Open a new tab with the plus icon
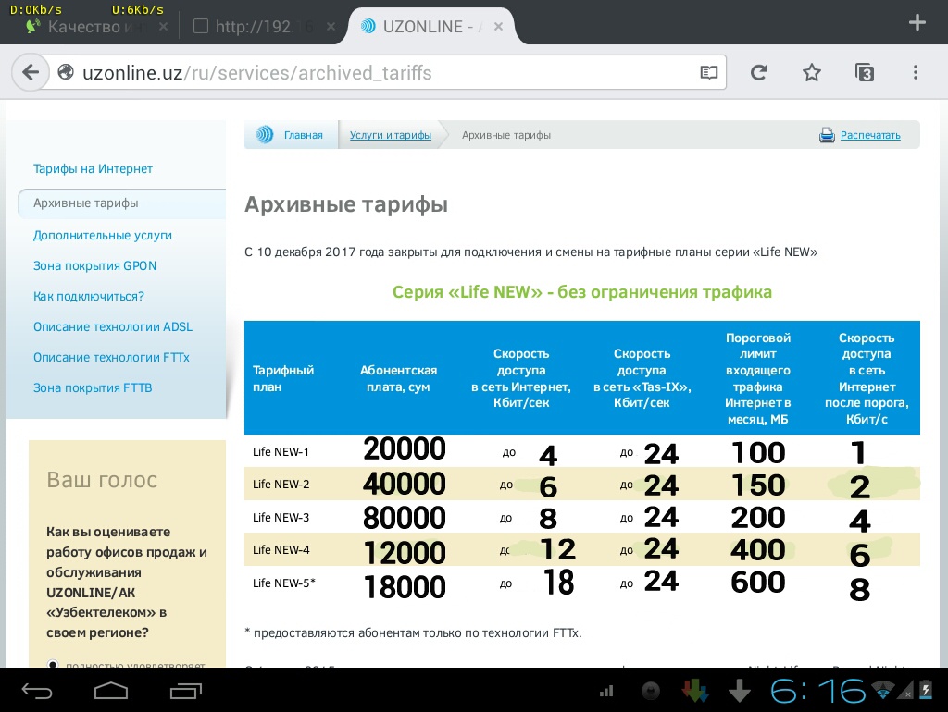948x712 pixels. tap(917, 23)
